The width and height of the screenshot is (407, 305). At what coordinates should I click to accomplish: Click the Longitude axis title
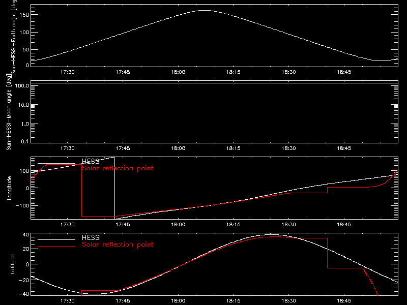tap(9, 188)
